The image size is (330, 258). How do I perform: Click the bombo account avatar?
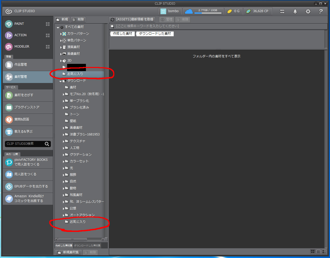pos(163,11)
